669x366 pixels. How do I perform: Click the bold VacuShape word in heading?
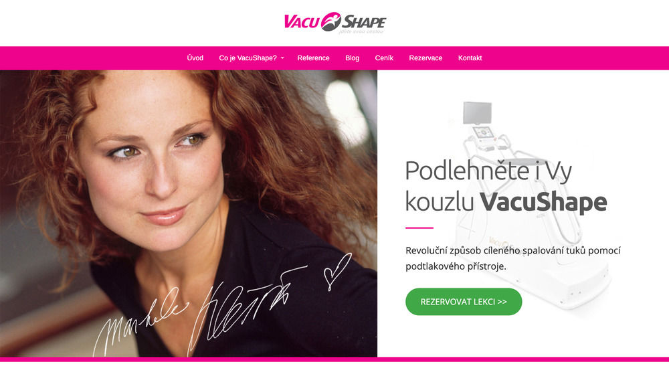(x=543, y=202)
